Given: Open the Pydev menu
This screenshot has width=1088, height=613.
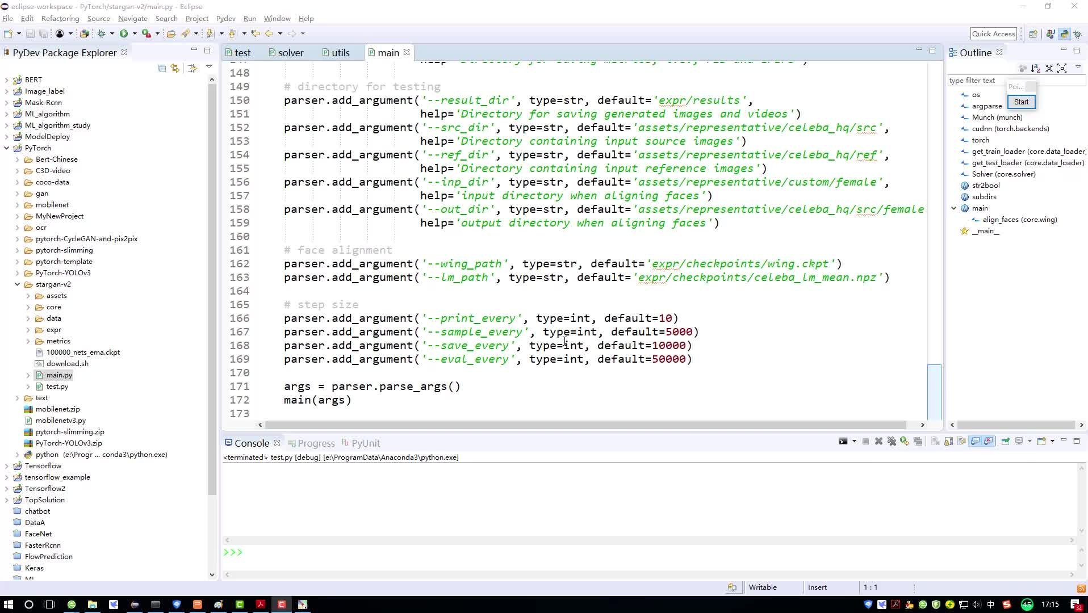Looking at the screenshot, I should [x=226, y=18].
